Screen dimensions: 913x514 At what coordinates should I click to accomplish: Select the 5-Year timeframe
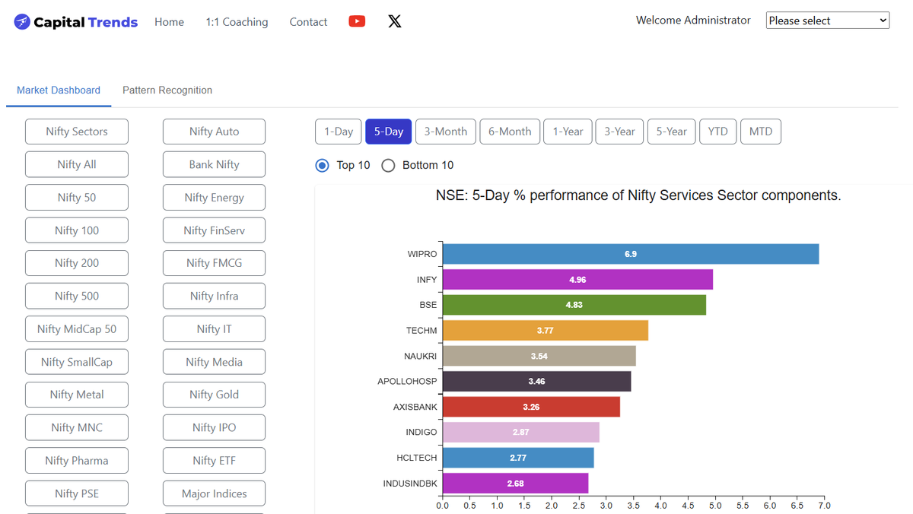pyautogui.click(x=671, y=132)
